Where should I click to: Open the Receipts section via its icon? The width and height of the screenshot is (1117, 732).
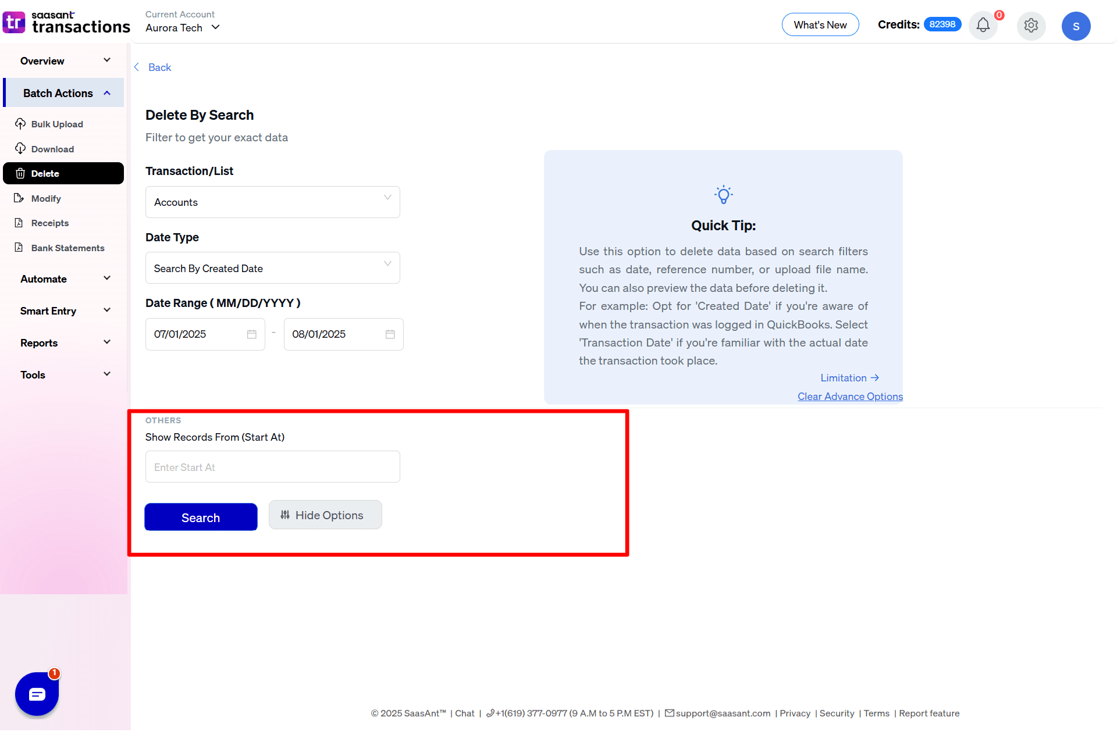(x=20, y=223)
